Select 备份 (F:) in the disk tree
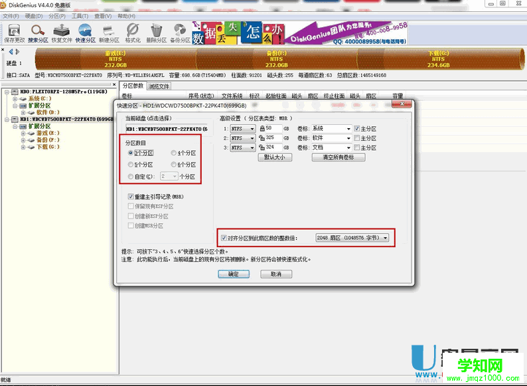Image resolution: width=527 pixels, height=386 pixels. coord(48,140)
